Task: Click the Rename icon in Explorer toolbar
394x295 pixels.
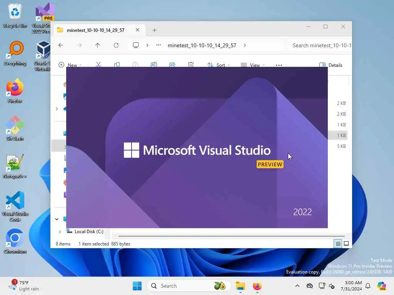Action: 154,65
